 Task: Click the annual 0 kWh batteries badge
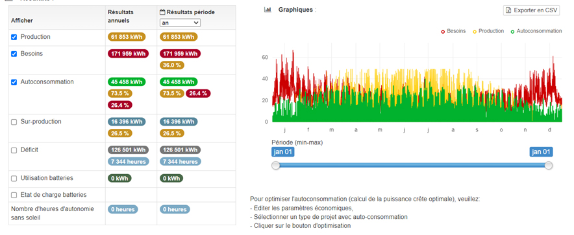(x=119, y=179)
